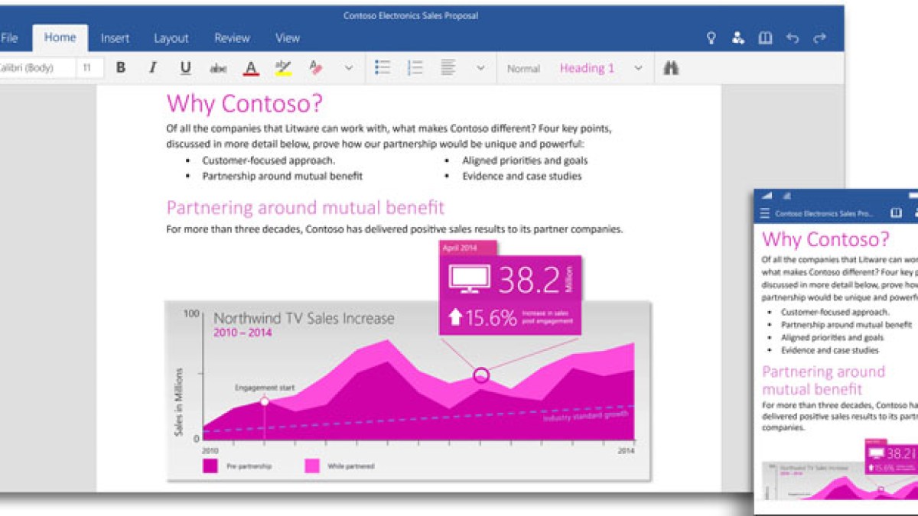Click 'Evidence and case studies' in phone window

(830, 350)
